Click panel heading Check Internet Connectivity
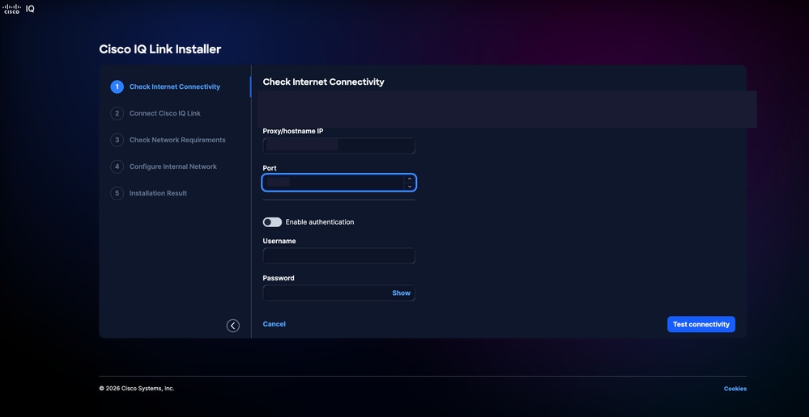This screenshot has height=417, width=809. pos(323,82)
